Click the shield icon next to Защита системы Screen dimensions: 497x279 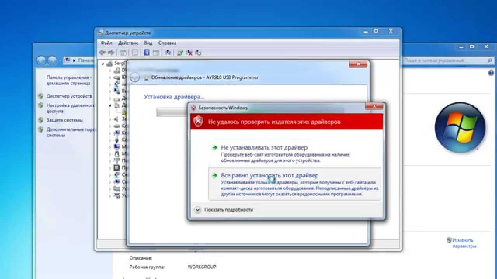41,120
